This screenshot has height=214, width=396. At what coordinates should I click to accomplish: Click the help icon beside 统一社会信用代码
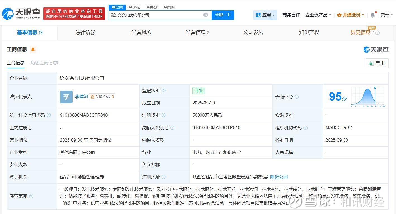pos(49,115)
